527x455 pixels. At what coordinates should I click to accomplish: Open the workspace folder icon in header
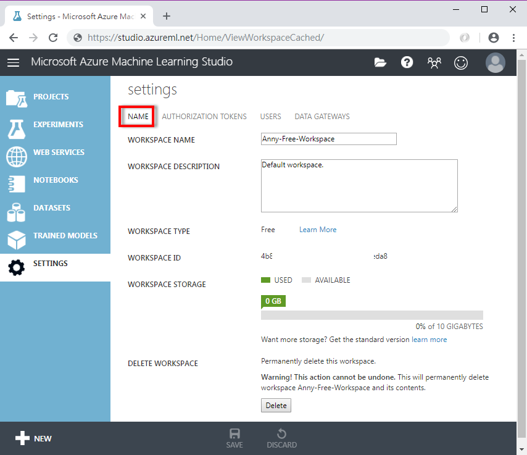tap(380, 62)
